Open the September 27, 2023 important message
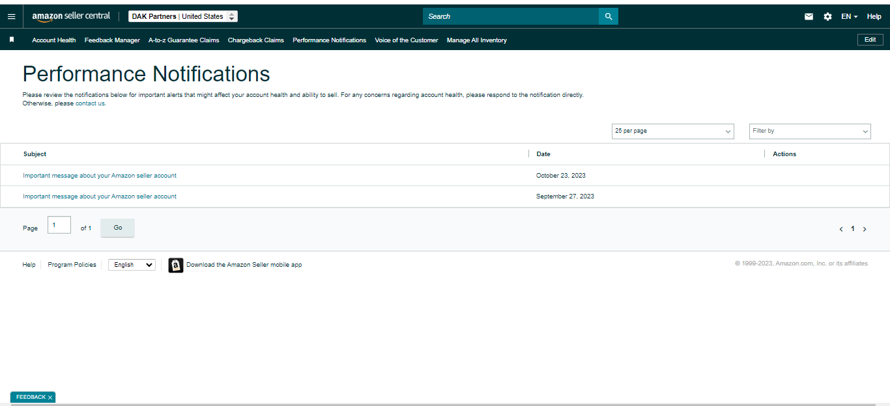Image resolution: width=890 pixels, height=406 pixels. (100, 196)
